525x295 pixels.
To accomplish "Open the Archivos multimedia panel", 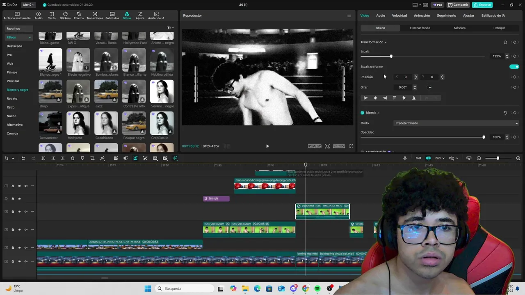I will (17, 16).
